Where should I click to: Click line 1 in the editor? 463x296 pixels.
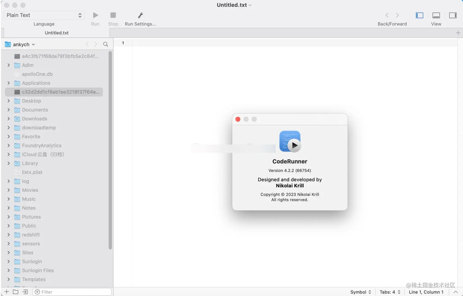295,43
